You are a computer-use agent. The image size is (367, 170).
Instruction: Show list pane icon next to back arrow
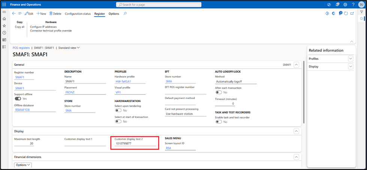[x=20, y=14]
